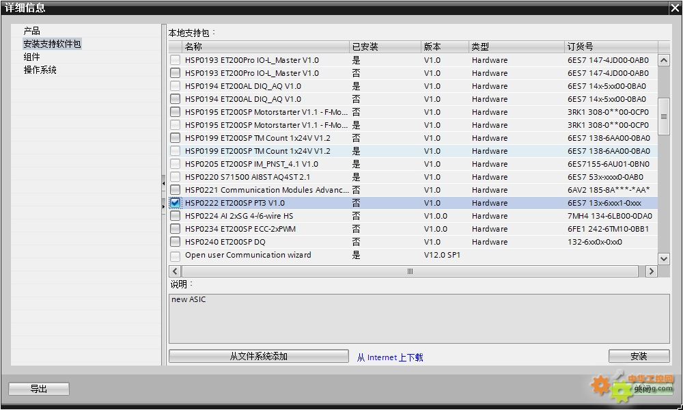The image size is (683, 410).
Task: Click the version 'V1.0.0' in the HSP0234 row
Action: click(436, 229)
